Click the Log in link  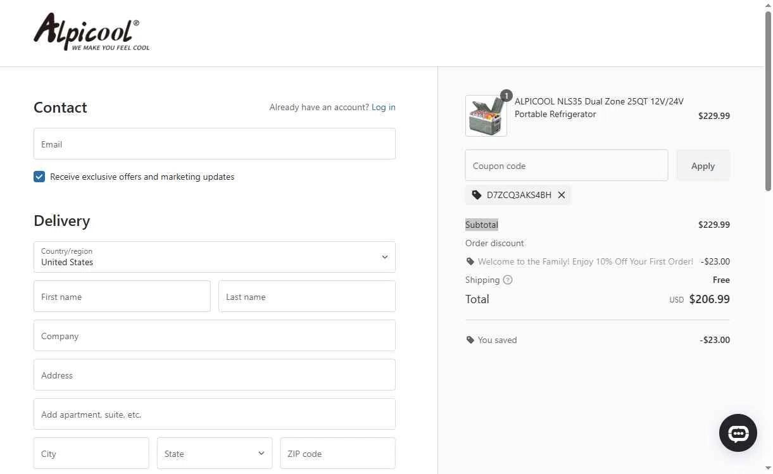384,107
